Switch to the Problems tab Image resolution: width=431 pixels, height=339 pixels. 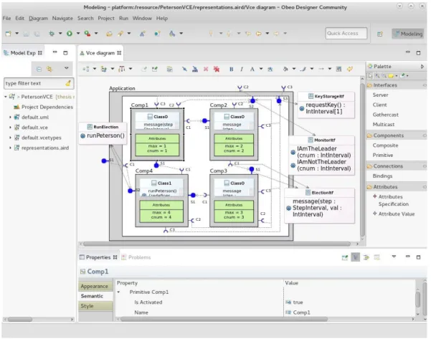pos(136,257)
